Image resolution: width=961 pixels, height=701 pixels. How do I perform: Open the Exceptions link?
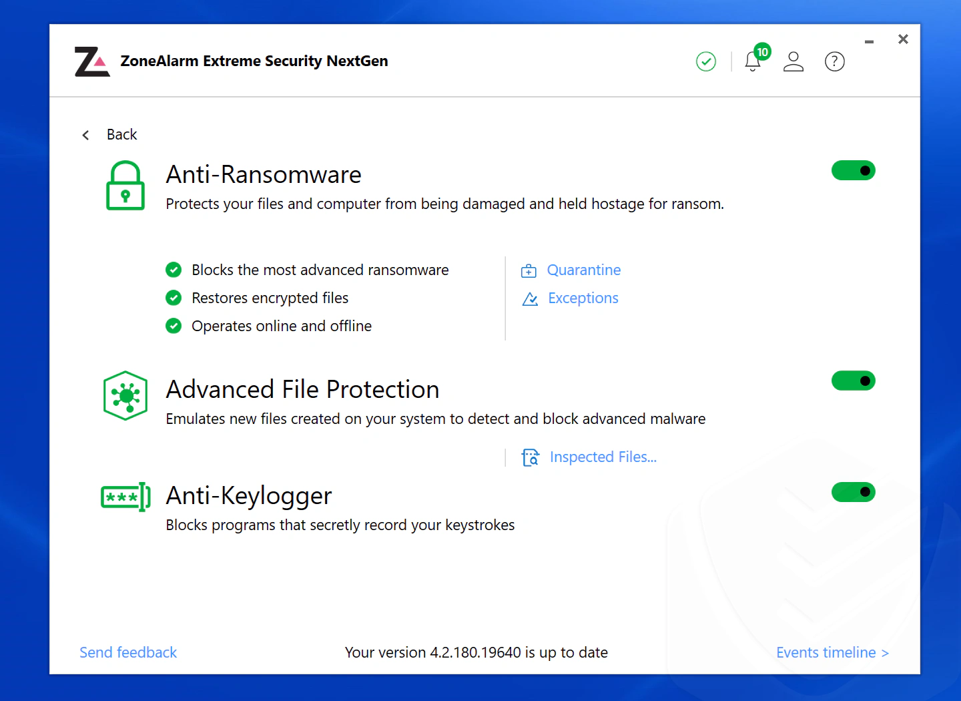pyautogui.click(x=583, y=298)
